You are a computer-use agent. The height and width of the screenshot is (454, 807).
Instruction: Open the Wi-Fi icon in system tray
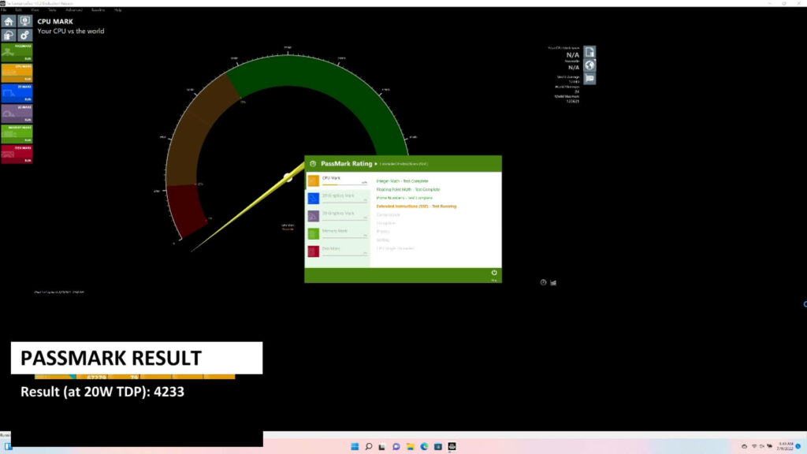[x=753, y=446]
